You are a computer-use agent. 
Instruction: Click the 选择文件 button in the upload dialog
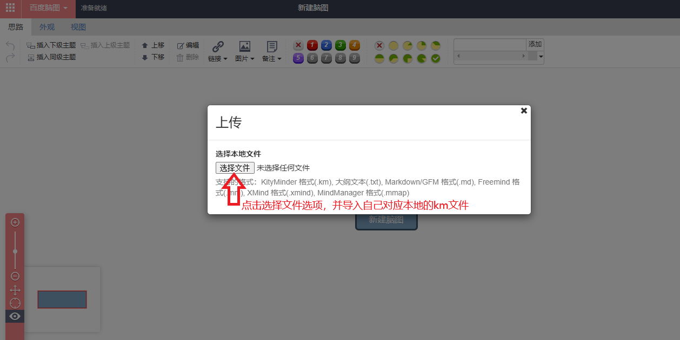(235, 167)
